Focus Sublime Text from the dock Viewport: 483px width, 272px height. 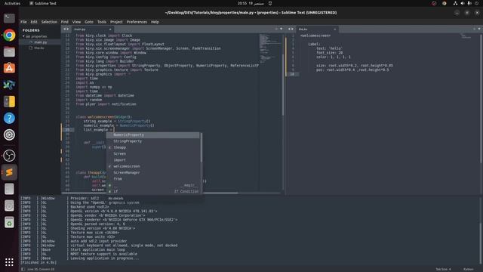9,172
